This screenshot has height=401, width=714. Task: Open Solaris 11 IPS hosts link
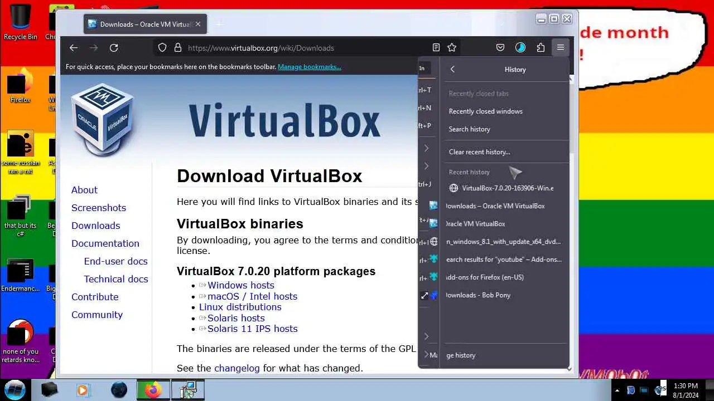pyautogui.click(x=252, y=329)
